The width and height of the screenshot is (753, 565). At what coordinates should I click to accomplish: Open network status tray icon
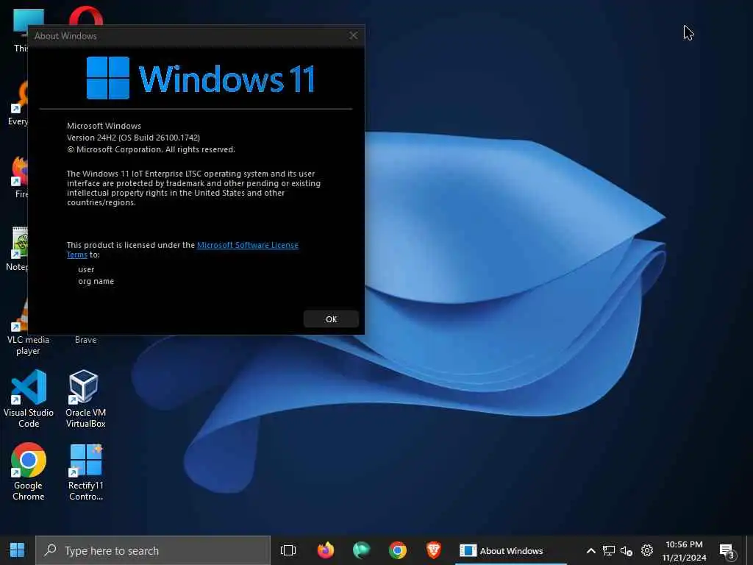click(609, 550)
